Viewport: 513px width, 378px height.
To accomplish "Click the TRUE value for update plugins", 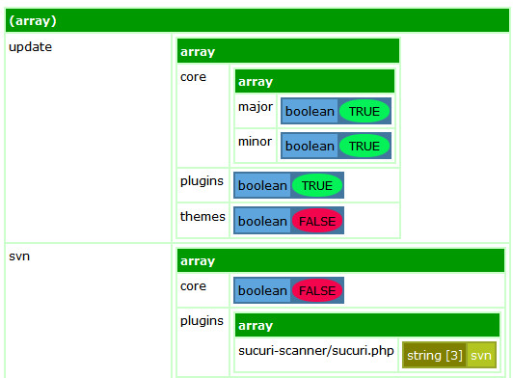I will coord(317,185).
